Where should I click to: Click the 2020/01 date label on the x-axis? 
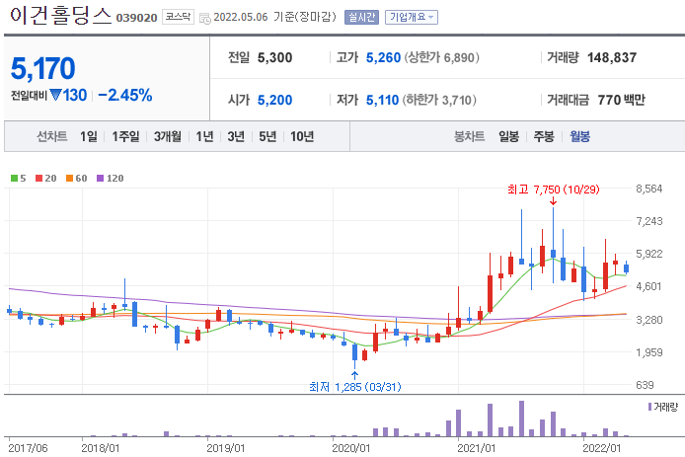pyautogui.click(x=350, y=448)
